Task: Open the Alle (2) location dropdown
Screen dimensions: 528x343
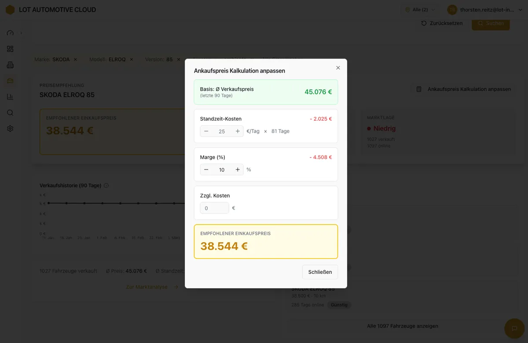Action: (420, 10)
